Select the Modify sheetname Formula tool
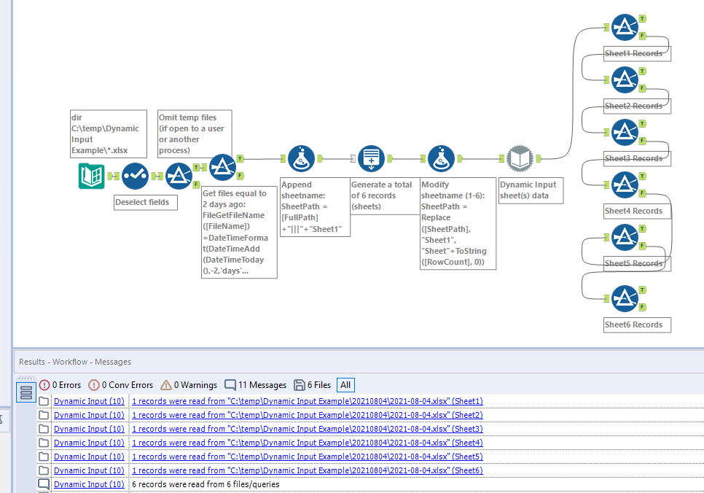This screenshot has height=493, width=704. point(442,159)
